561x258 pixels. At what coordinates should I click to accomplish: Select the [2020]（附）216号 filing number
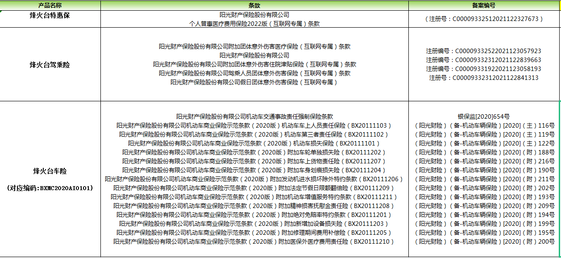[484, 161]
